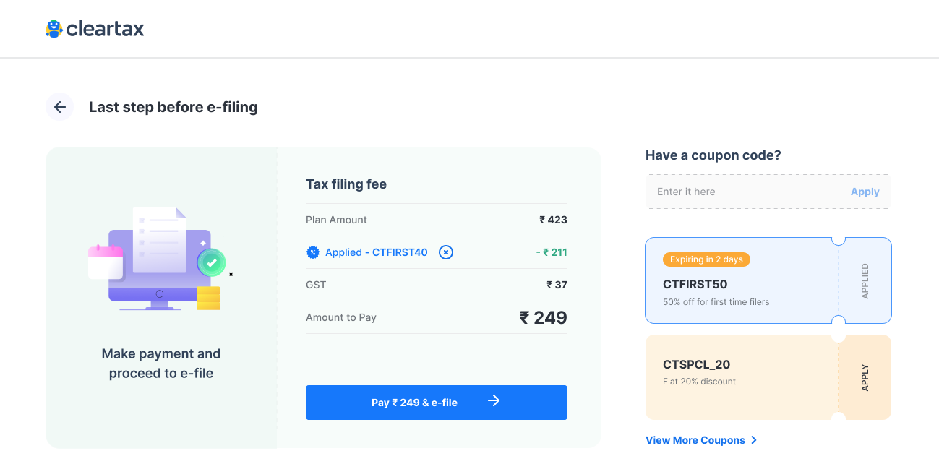Click the cleartax brand name text

click(106, 29)
